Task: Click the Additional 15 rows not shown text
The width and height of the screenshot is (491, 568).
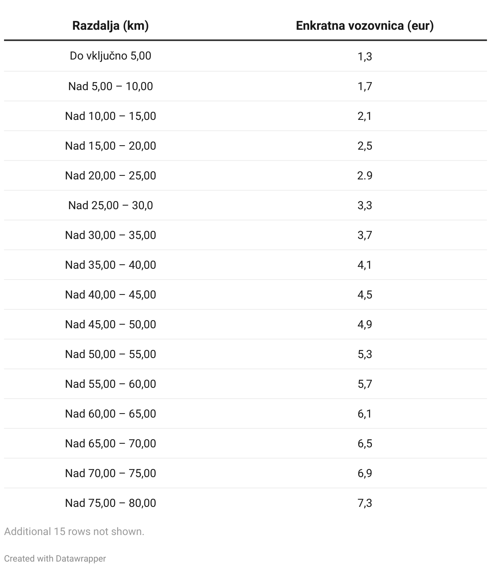Action: tap(74, 531)
